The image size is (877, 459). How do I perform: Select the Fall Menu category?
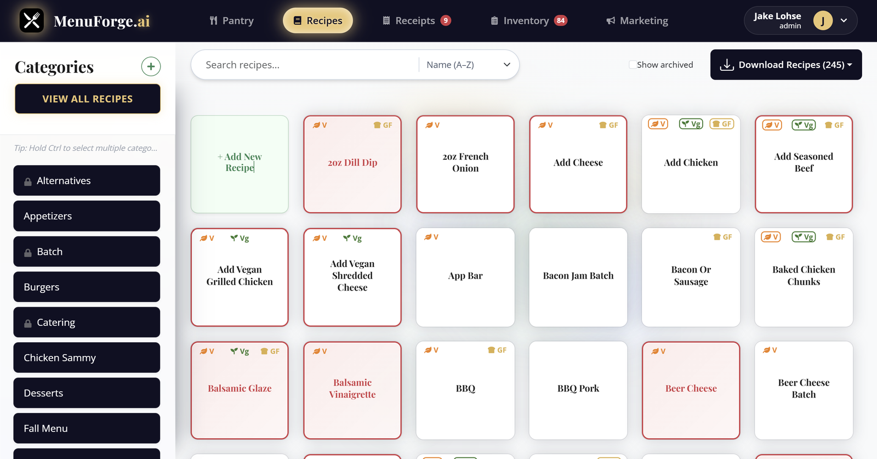click(x=87, y=428)
